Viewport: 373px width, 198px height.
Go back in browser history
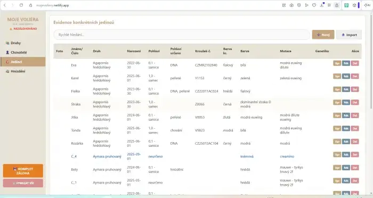[x=4, y=5]
